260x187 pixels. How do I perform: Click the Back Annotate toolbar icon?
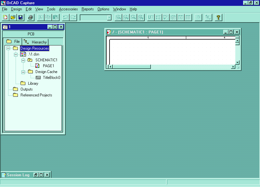[158, 18]
